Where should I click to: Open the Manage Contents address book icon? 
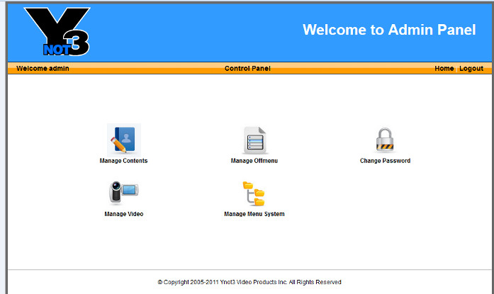pos(123,140)
